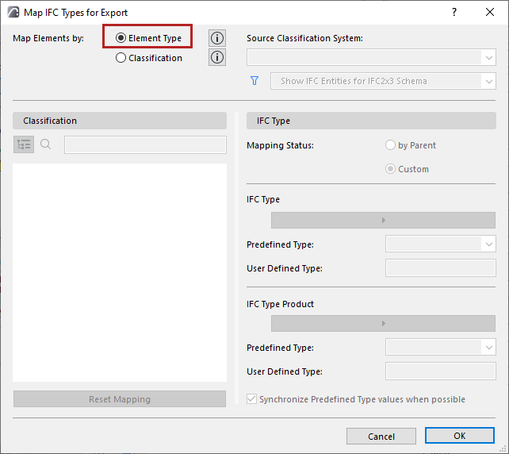Toggle Synchronize Predefined Type values checkbox
This screenshot has width=509, height=454.
(252, 399)
